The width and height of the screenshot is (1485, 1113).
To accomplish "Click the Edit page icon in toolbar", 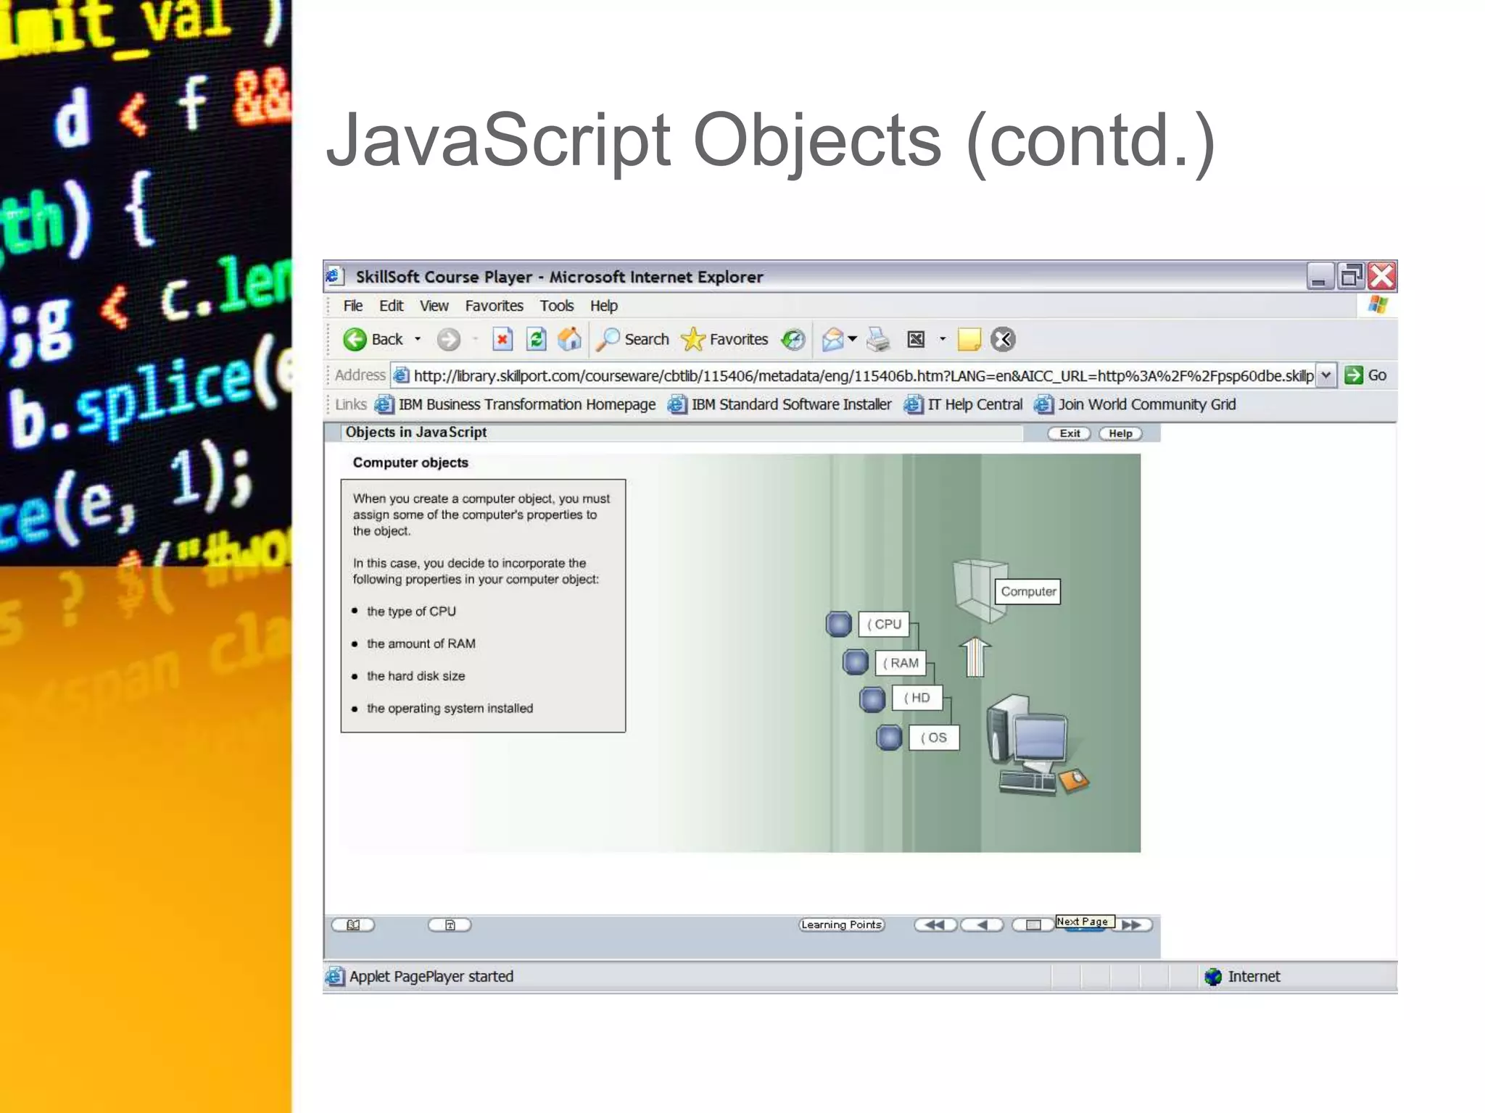I will (917, 339).
